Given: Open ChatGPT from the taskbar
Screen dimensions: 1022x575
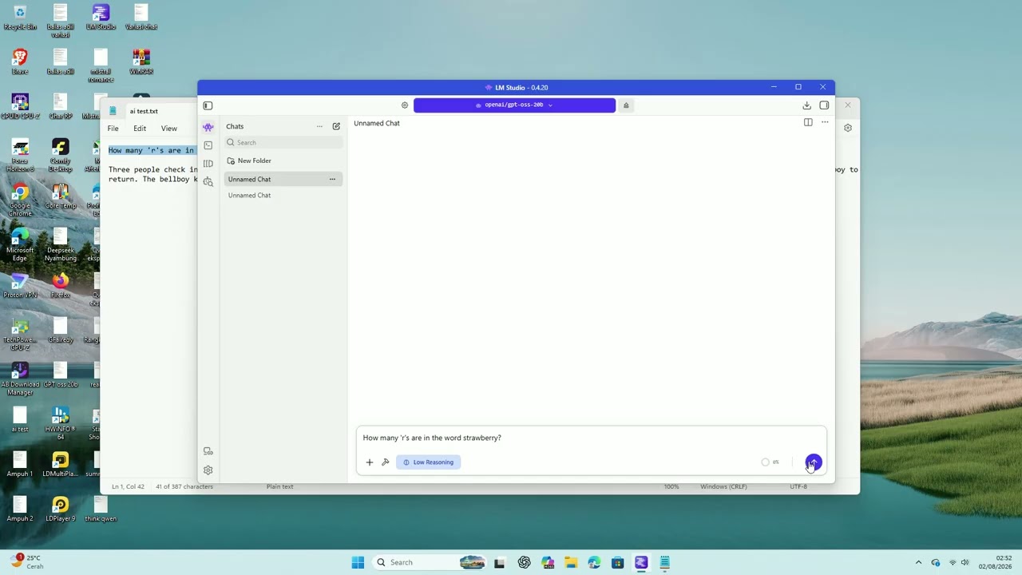Looking at the screenshot, I should pyautogui.click(x=524, y=562).
